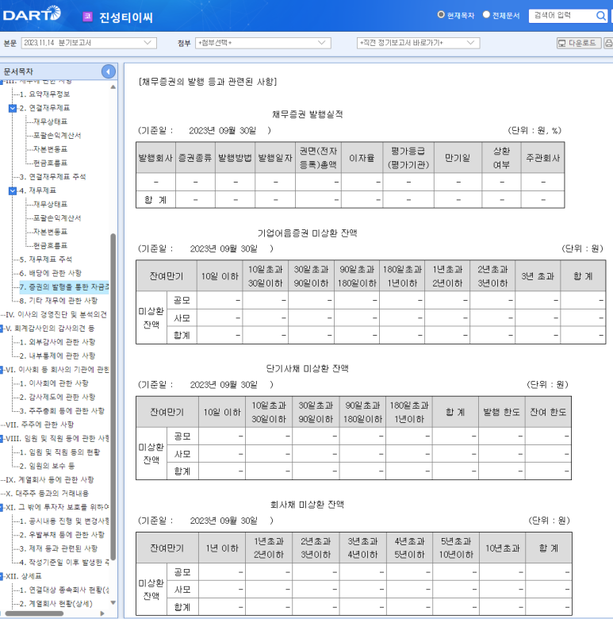Viewport: 613px width, 619px height.
Task: Open the 첨부선택 dropdown
Action: click(x=262, y=43)
